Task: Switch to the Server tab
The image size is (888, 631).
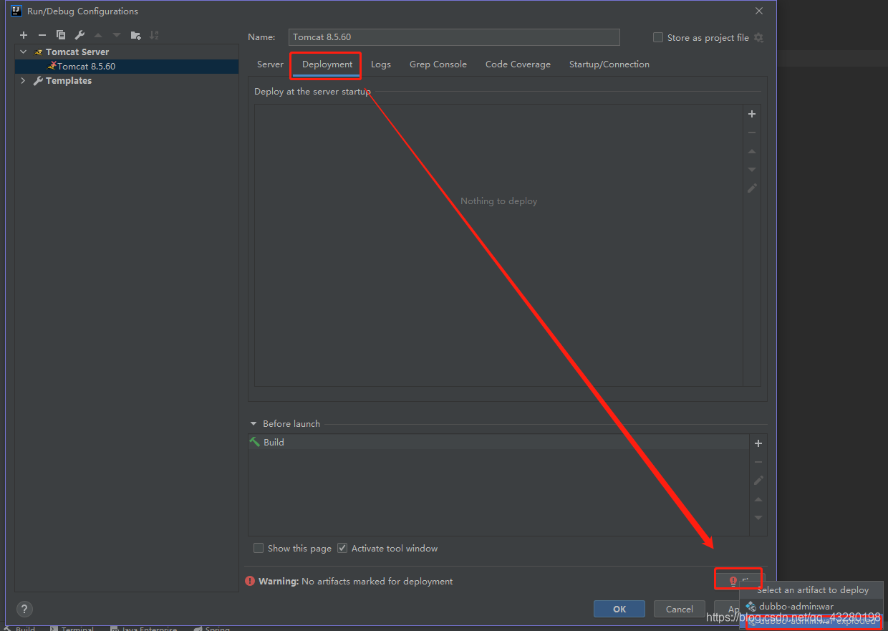Action: 270,64
